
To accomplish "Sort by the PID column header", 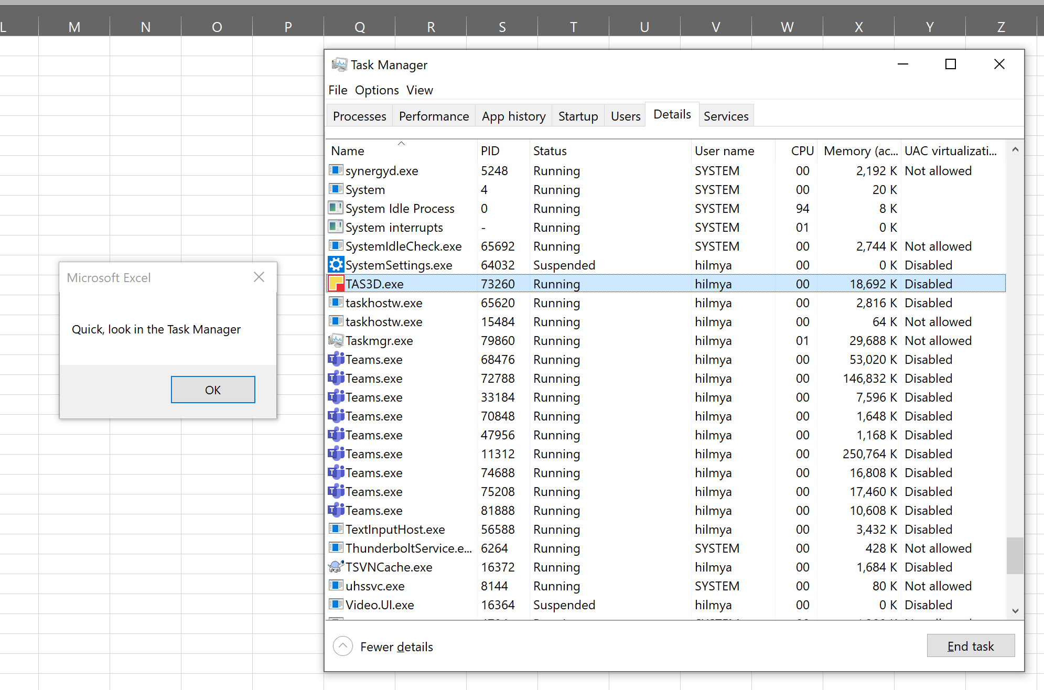I will [503, 150].
